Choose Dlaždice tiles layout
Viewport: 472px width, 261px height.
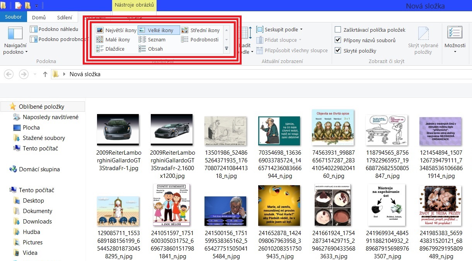[111, 49]
